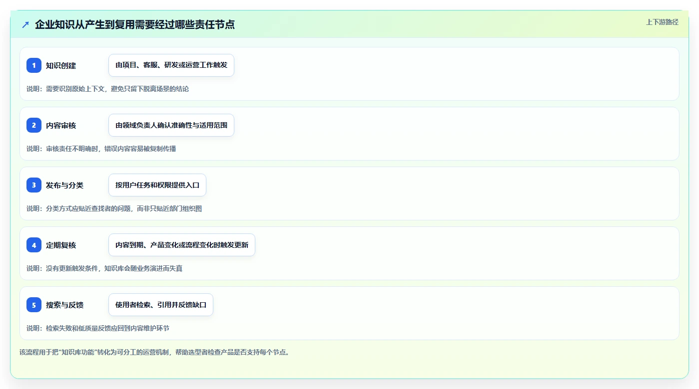
Task: Select the 使用者检索、引用并反馈缺口 chip
Action: coord(161,305)
